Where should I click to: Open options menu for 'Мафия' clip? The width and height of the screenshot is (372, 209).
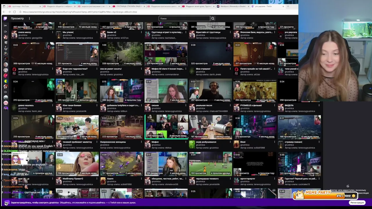click(186, 142)
